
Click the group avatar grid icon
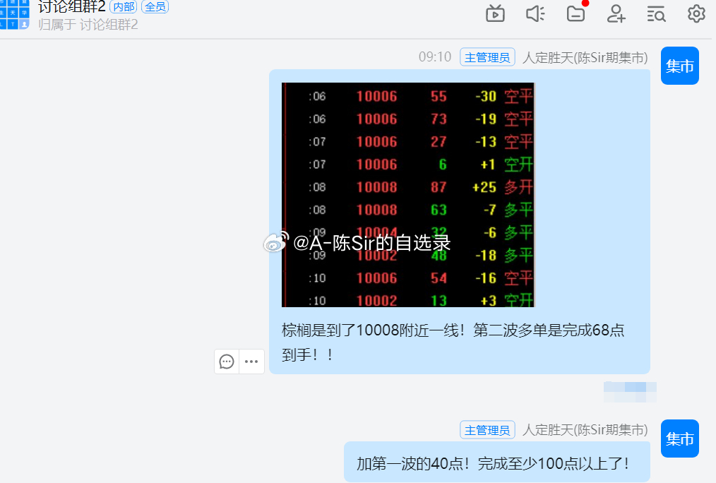15,15
